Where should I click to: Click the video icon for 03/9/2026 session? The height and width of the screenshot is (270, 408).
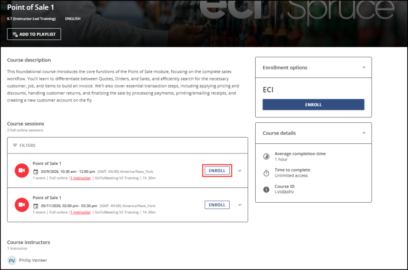[x=22, y=171]
